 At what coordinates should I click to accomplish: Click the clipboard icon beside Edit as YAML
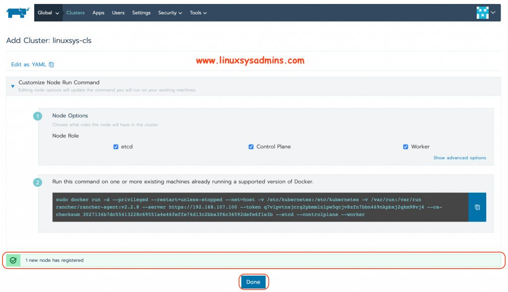pos(51,64)
